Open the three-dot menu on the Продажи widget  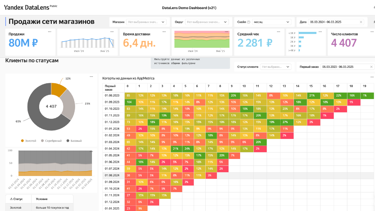49,32
